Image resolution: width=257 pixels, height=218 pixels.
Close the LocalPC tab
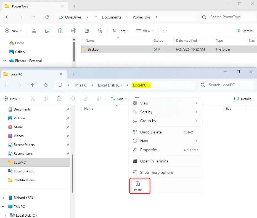click(x=61, y=74)
